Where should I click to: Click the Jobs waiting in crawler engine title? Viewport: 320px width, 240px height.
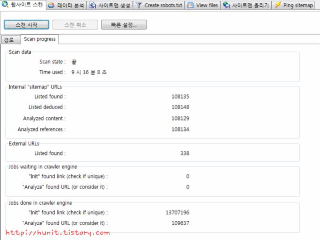43,167
